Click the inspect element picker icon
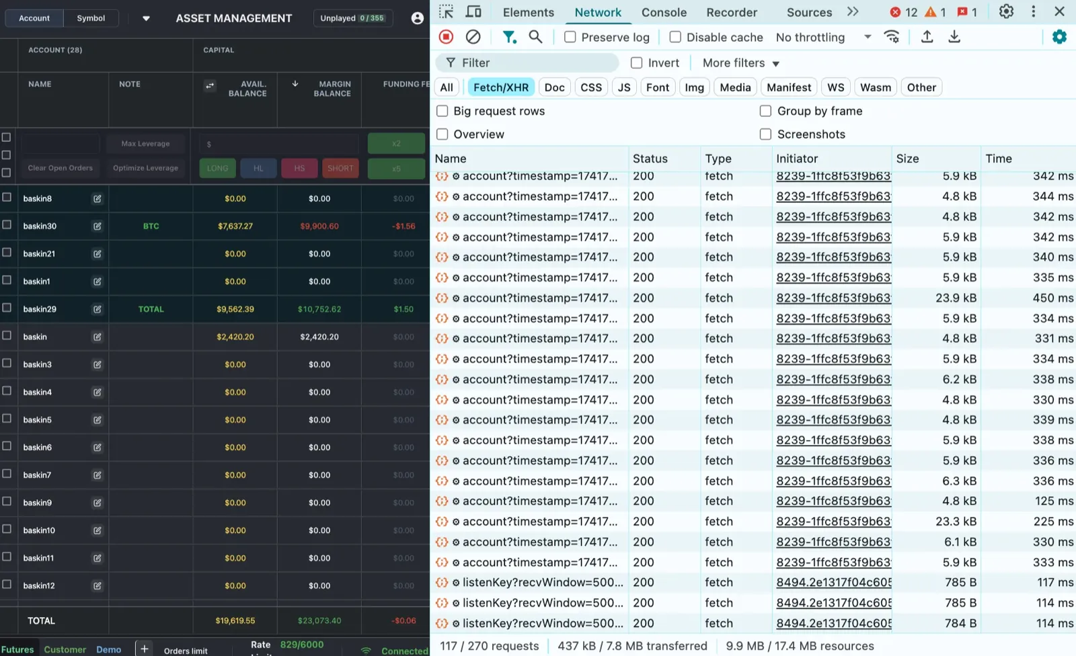The width and height of the screenshot is (1076, 656). click(447, 11)
